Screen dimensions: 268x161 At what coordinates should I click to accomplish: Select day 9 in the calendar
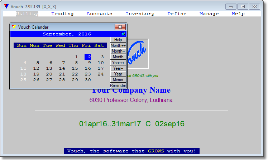89,63
